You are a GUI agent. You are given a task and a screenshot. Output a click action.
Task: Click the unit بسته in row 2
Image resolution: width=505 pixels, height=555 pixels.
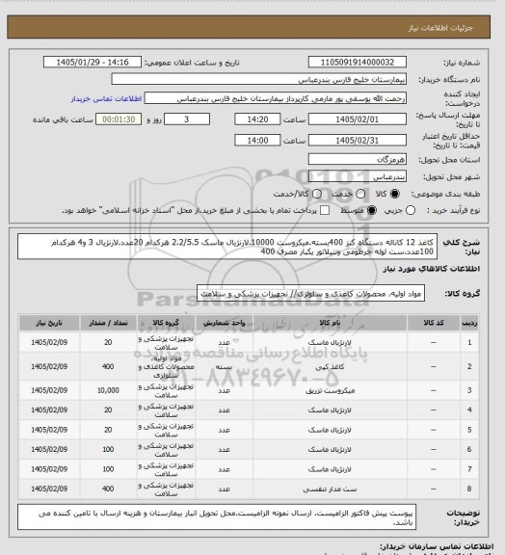coord(224,367)
